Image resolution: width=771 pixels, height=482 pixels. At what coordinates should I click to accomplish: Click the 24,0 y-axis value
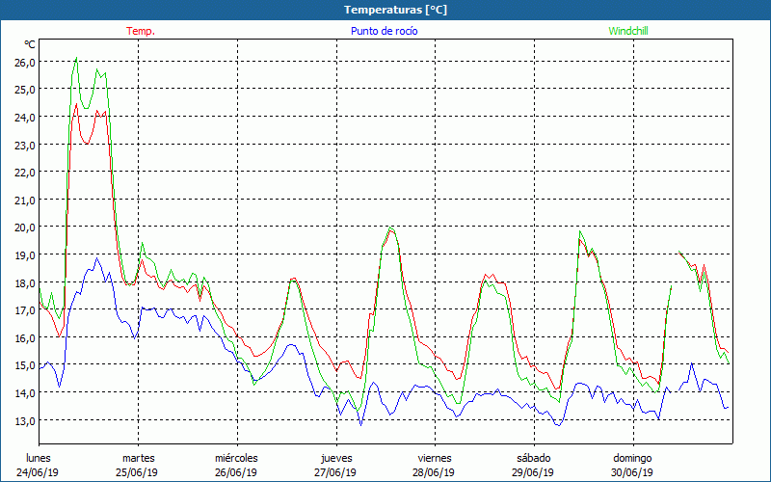tap(25, 117)
